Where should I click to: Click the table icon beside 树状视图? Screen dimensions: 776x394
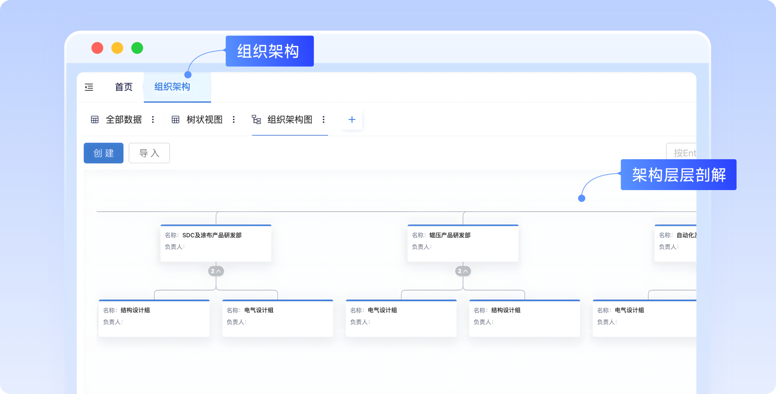pyautogui.click(x=175, y=119)
